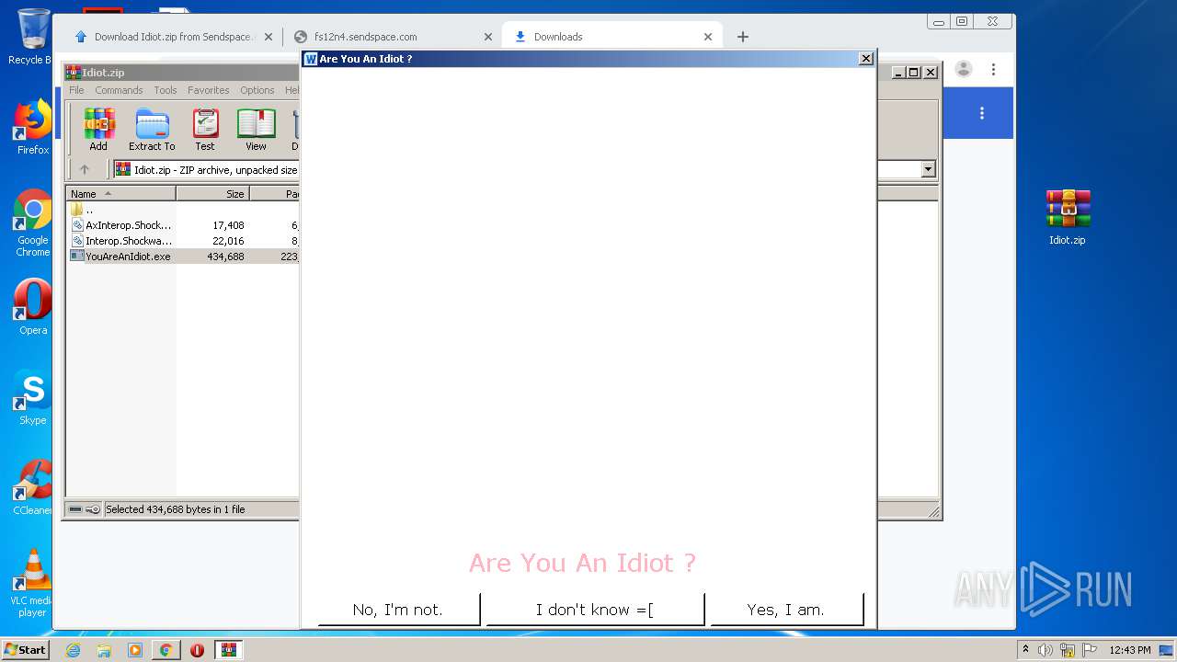Viewport: 1177px width, 662px height.
Task: Open Internet Explorer from taskbar
Action: (74, 650)
